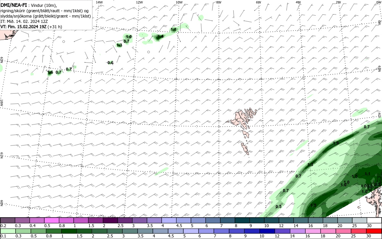The width and height of the screenshot is (382, 239).
Task: Select the 10W longitude label at top
Action: tap(179, 2)
